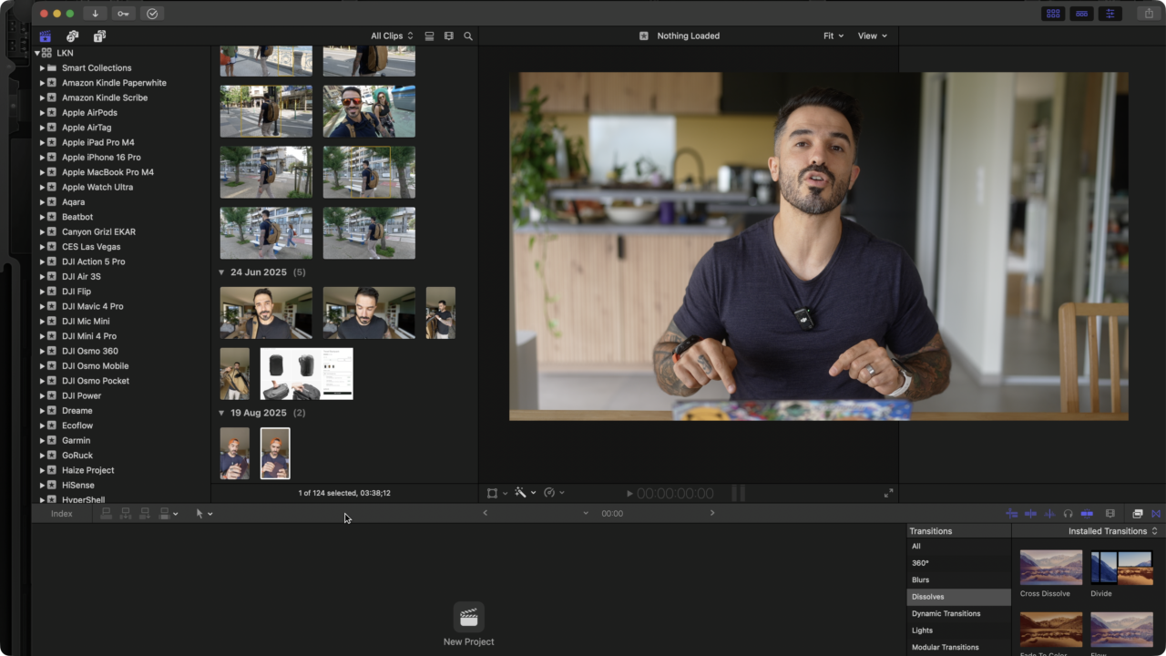The height and width of the screenshot is (656, 1166).
Task: Open the Transitions browser icon
Action: point(1156,513)
